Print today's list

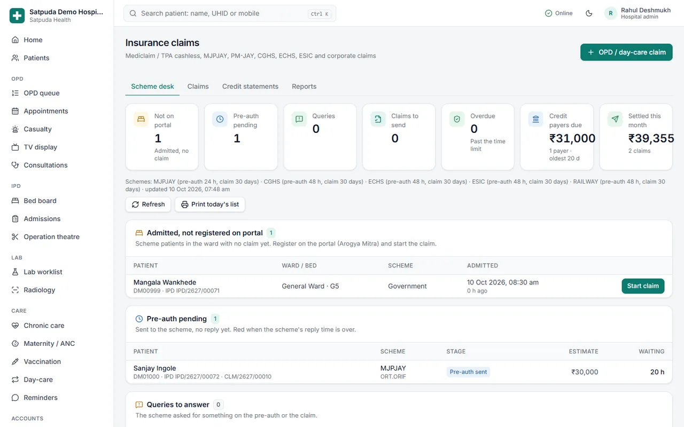tap(210, 204)
